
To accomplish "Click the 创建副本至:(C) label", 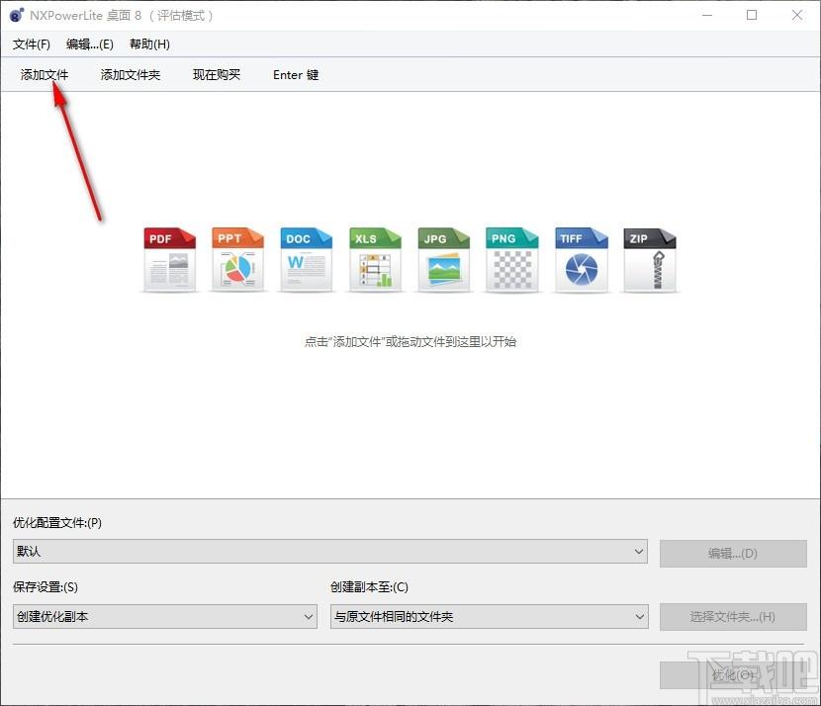I will pyautogui.click(x=369, y=587).
